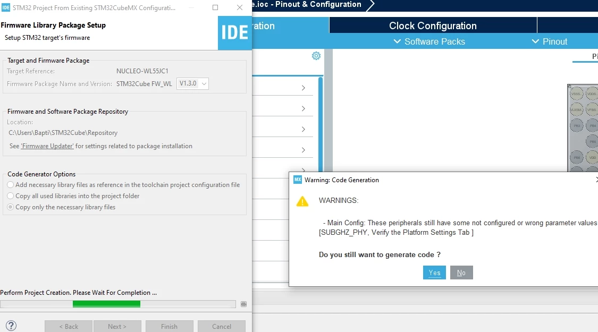
Task: Click the yellow warning triangle icon
Action: (x=302, y=201)
